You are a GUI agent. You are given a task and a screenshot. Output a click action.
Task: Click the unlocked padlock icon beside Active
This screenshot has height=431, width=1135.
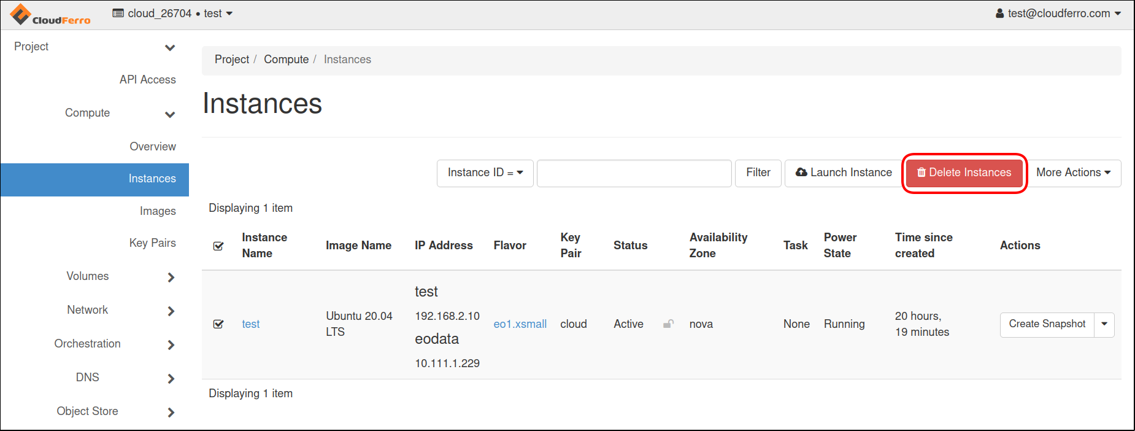click(x=668, y=324)
